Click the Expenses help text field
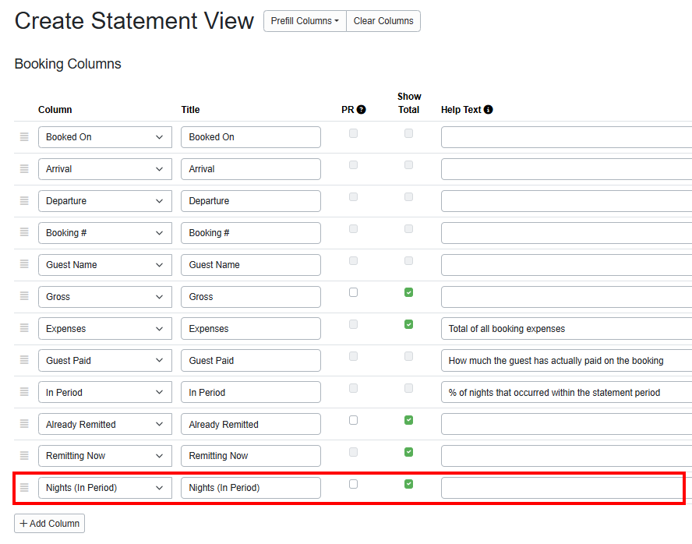Viewport: 692px width, 544px height. click(566, 329)
